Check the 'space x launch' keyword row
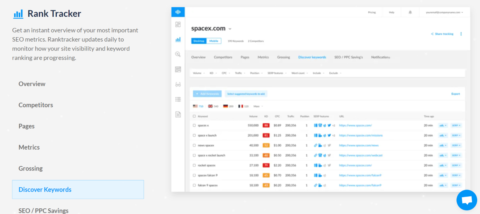This screenshot has height=214, width=480. pyautogui.click(x=194, y=135)
